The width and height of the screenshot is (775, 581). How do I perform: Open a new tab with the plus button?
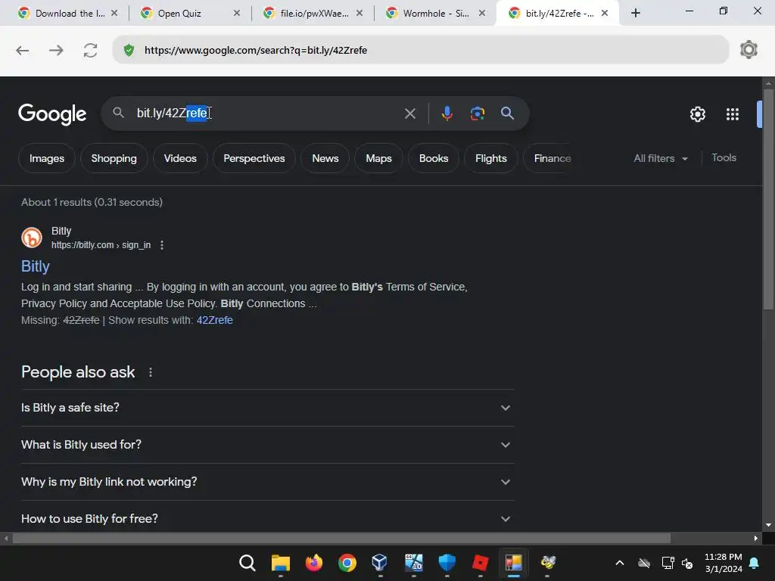(636, 14)
